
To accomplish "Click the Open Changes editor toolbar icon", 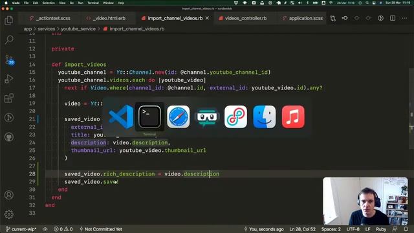I will tap(333, 18).
